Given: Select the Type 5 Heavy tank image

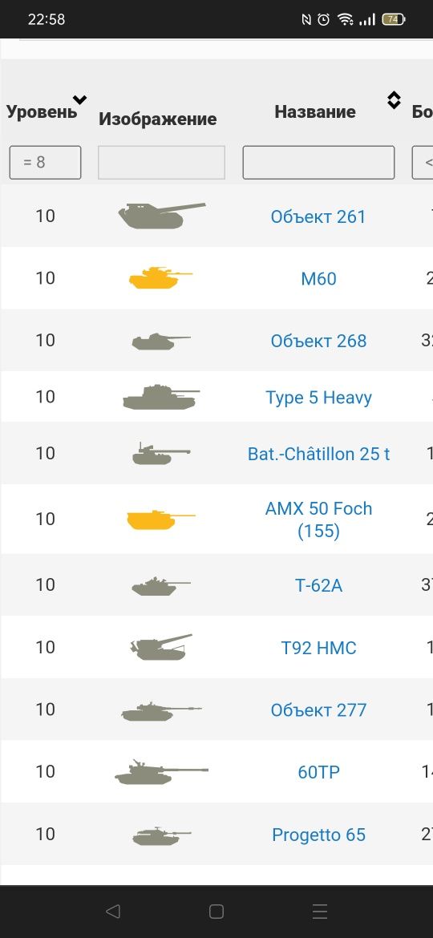Looking at the screenshot, I should [161, 397].
